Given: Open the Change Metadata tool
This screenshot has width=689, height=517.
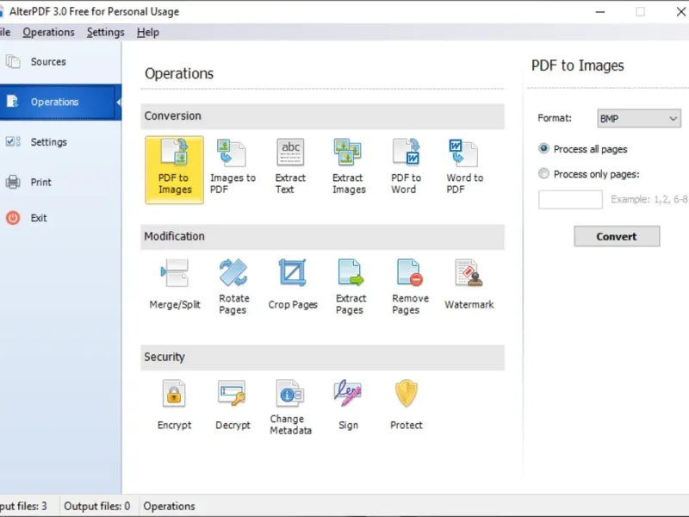Looking at the screenshot, I should click(x=290, y=407).
